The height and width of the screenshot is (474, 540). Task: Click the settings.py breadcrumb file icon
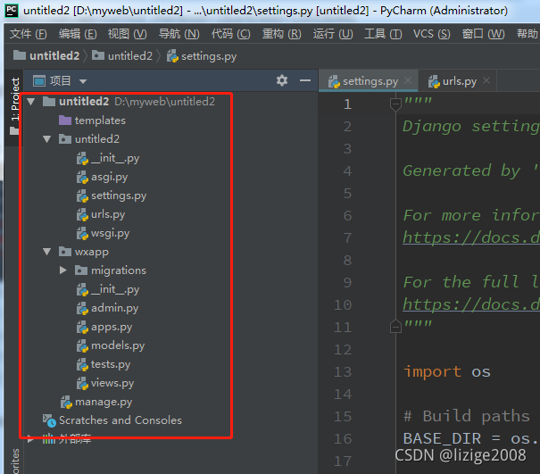172,56
